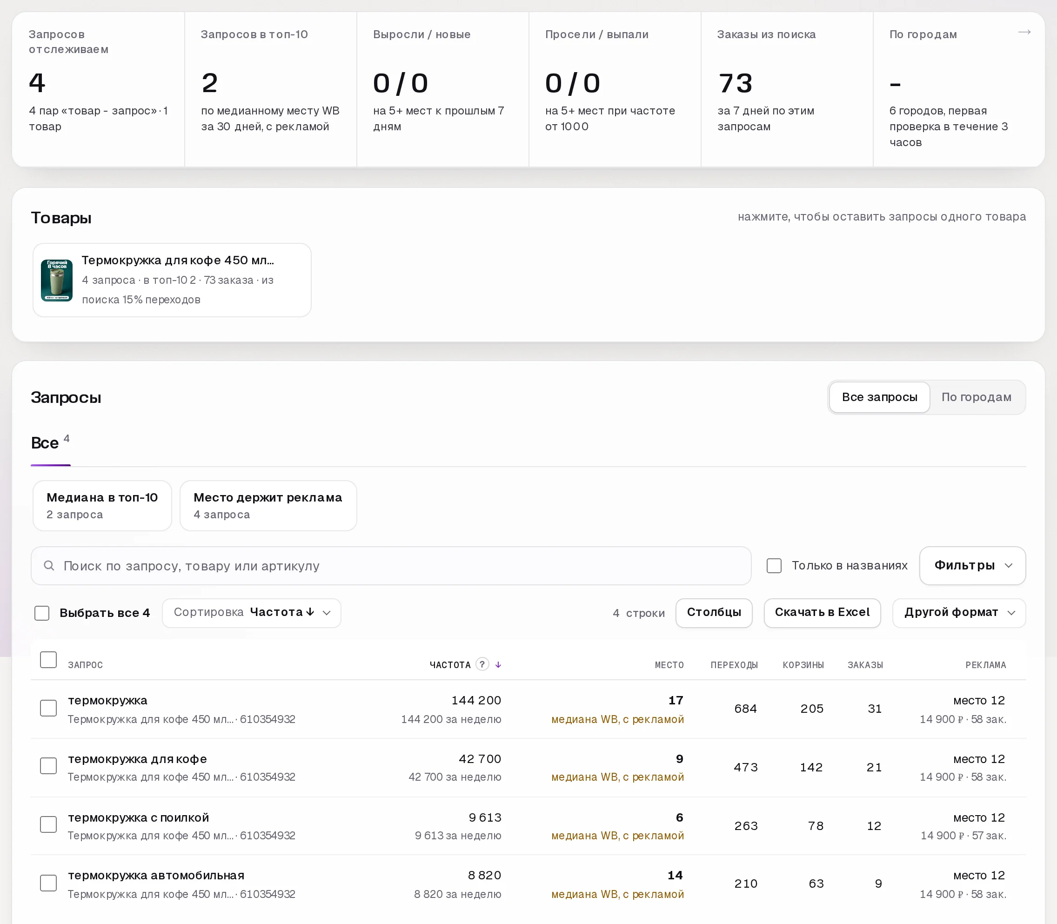The image size is (1057, 924).
Task: Tick the table header select-all checkbox
Action: click(48, 659)
